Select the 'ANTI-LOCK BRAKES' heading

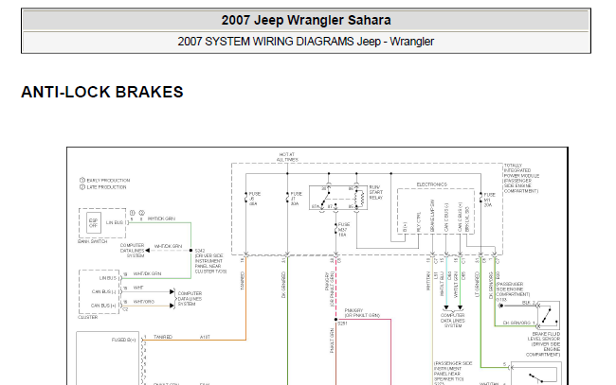(102, 92)
